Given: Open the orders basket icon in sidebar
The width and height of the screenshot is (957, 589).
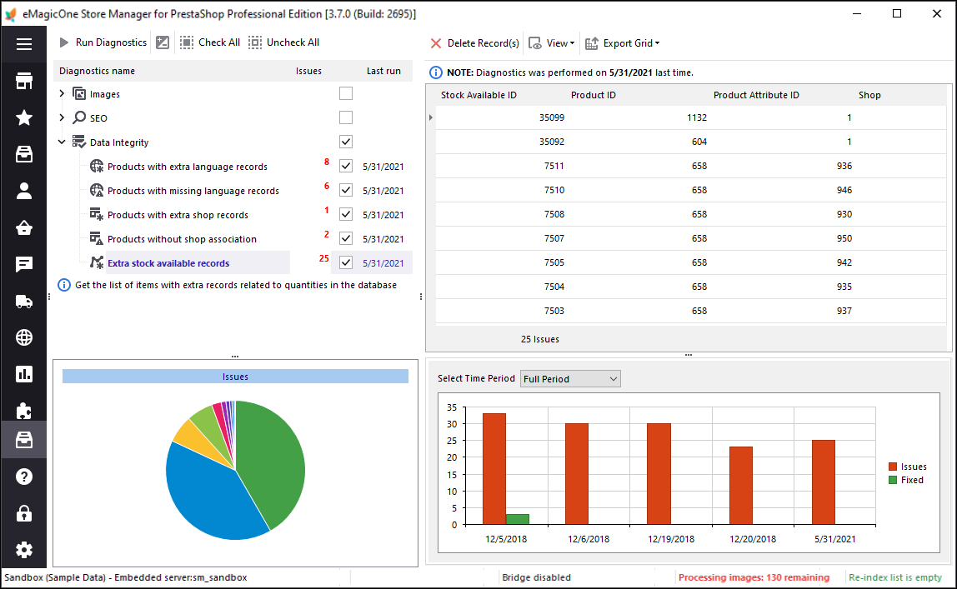Looking at the screenshot, I should point(24,227).
